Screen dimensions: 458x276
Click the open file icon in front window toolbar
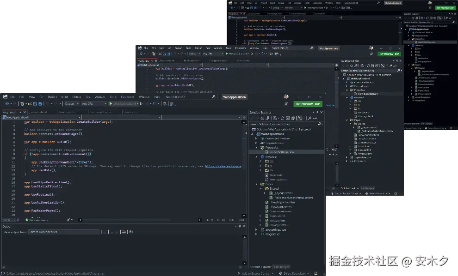tap(30, 104)
